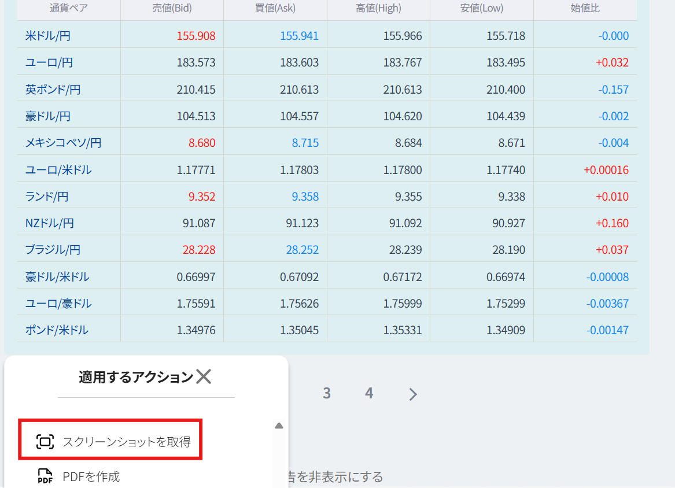The width and height of the screenshot is (675, 488).
Task: Select bid value 1.34976
Action: coord(196,330)
